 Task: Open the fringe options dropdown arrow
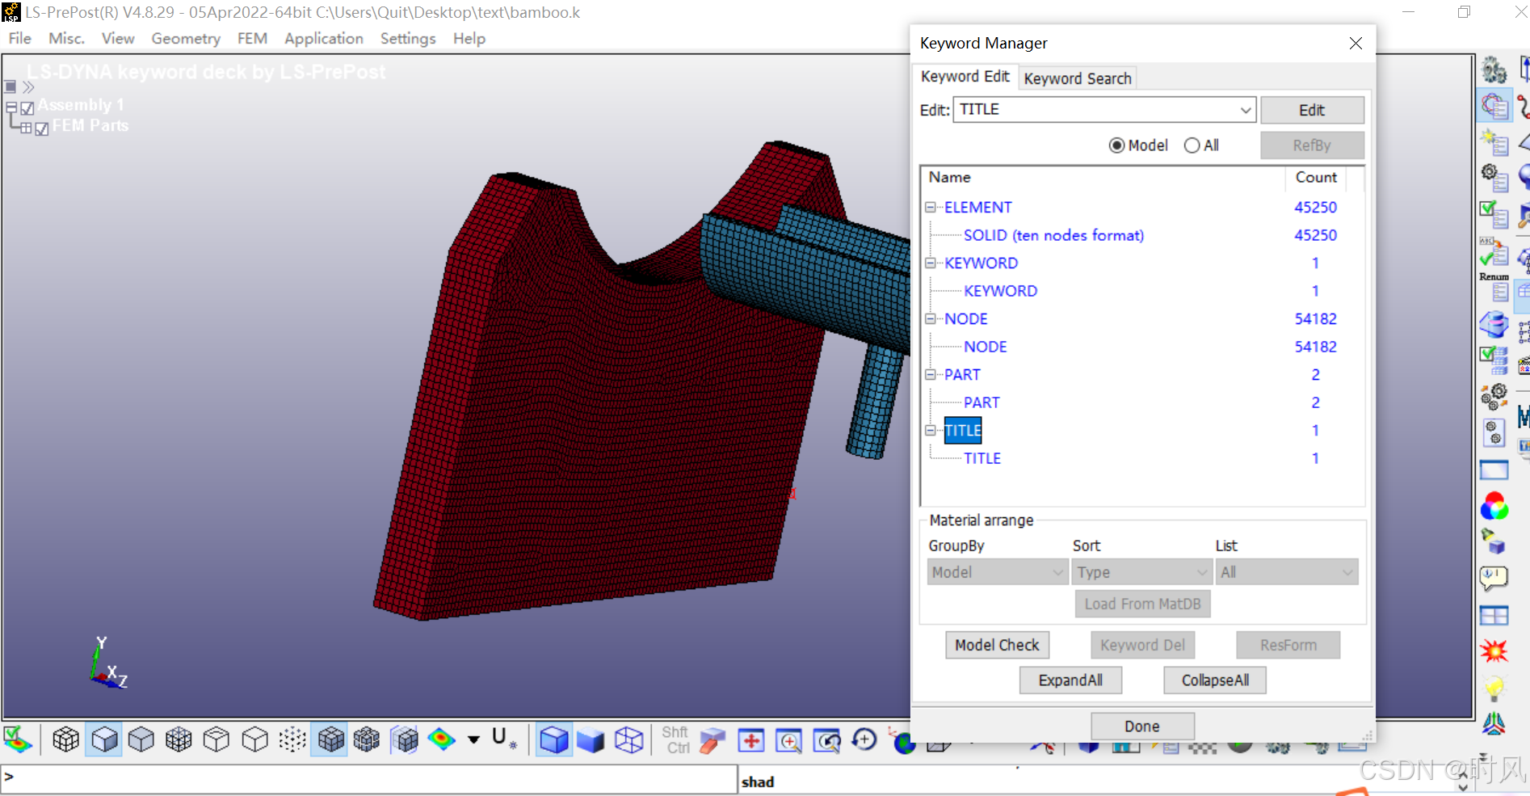pos(473,739)
